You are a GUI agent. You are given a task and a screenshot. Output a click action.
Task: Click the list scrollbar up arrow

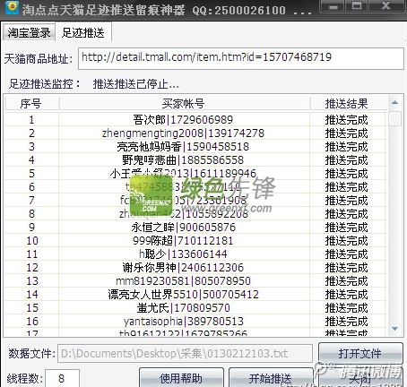(x=395, y=103)
